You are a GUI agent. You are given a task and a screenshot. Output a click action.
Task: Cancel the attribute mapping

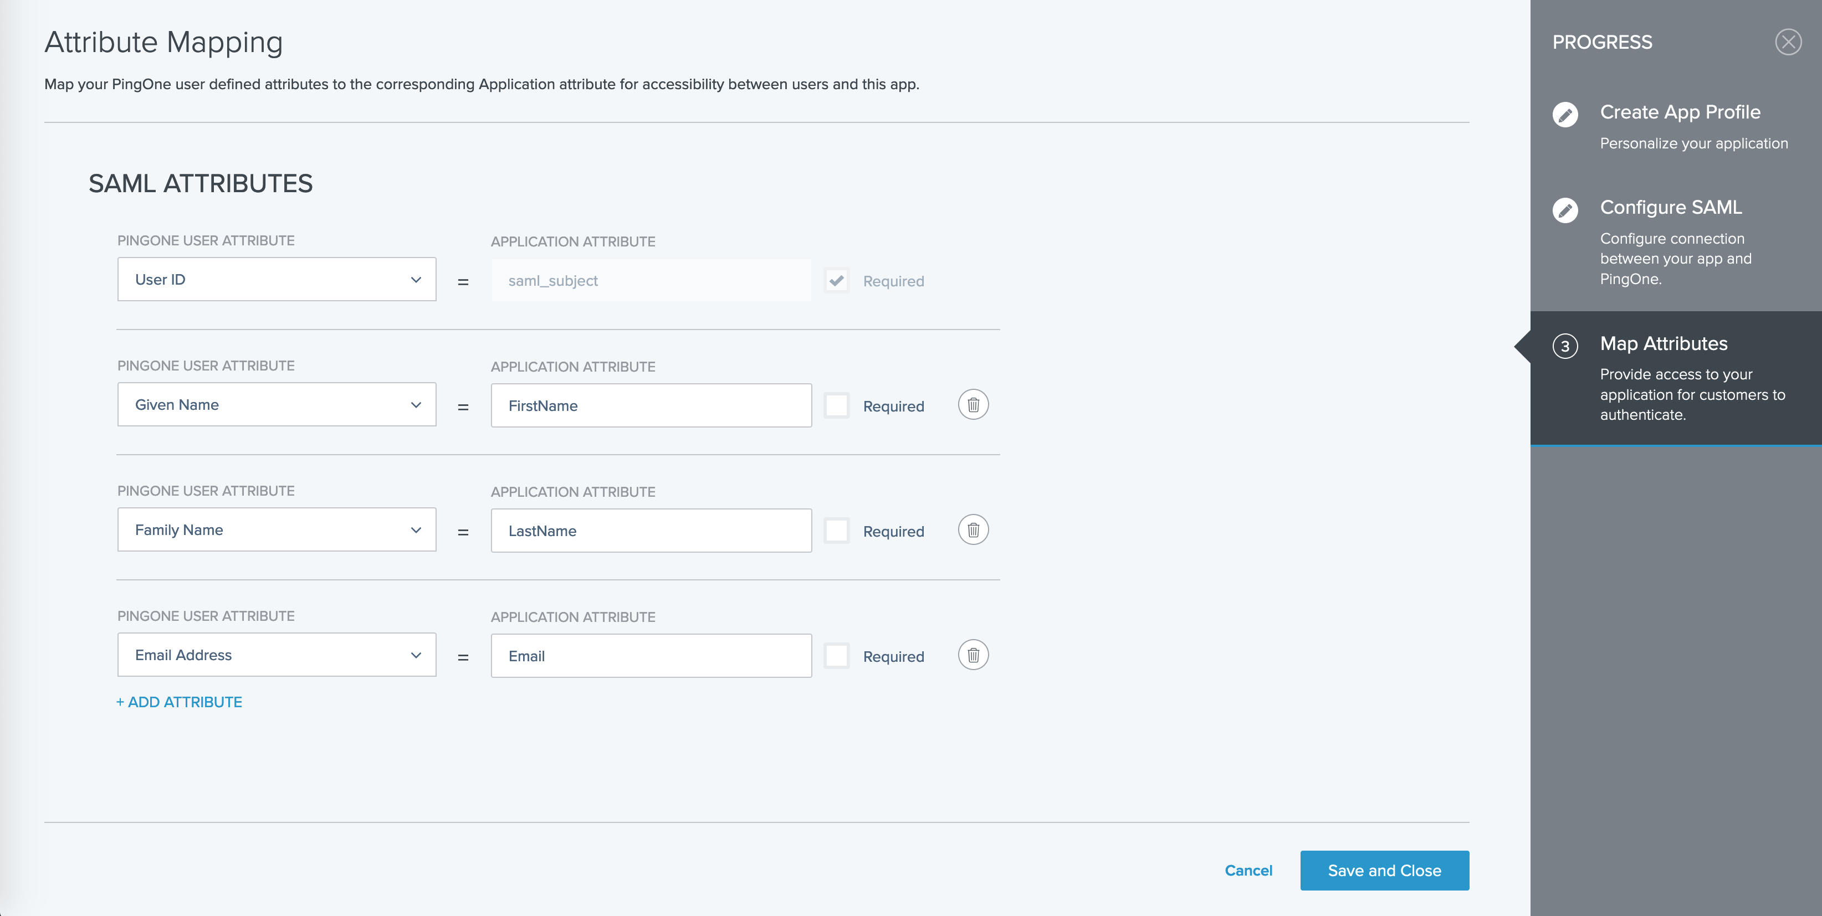point(1248,871)
